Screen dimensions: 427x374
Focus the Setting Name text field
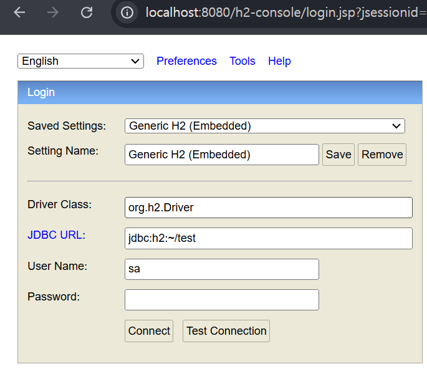[x=222, y=155]
